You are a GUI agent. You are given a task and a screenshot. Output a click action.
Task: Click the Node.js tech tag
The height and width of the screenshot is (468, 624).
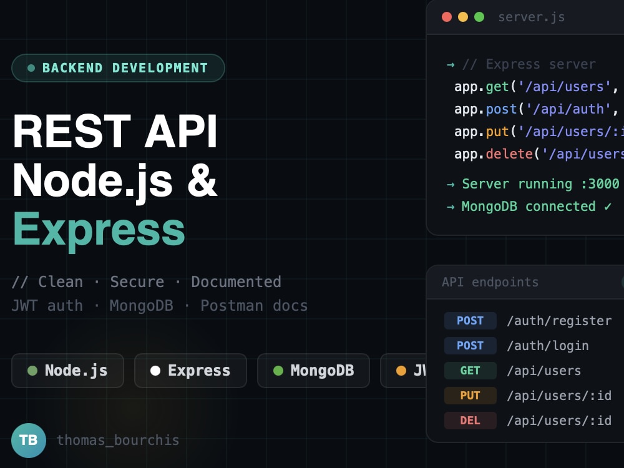pyautogui.click(x=67, y=371)
